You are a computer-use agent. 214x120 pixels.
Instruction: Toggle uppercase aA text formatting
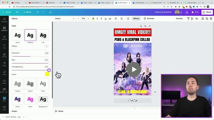point(110,19)
